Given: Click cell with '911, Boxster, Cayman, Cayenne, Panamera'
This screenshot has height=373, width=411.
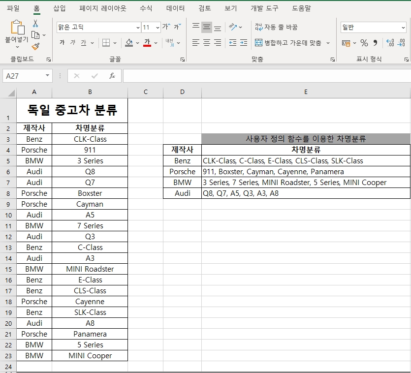Looking at the screenshot, I should point(306,172).
